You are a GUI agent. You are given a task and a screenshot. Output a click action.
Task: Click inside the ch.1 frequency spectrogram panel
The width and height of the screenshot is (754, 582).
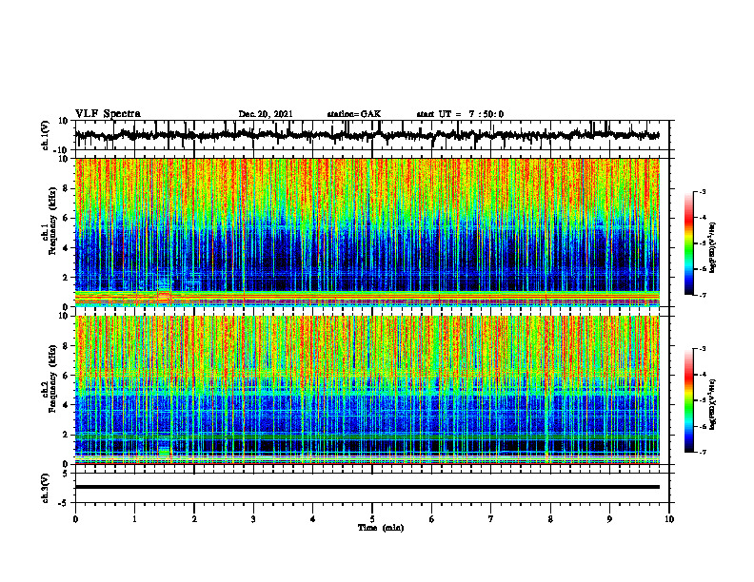point(367,232)
